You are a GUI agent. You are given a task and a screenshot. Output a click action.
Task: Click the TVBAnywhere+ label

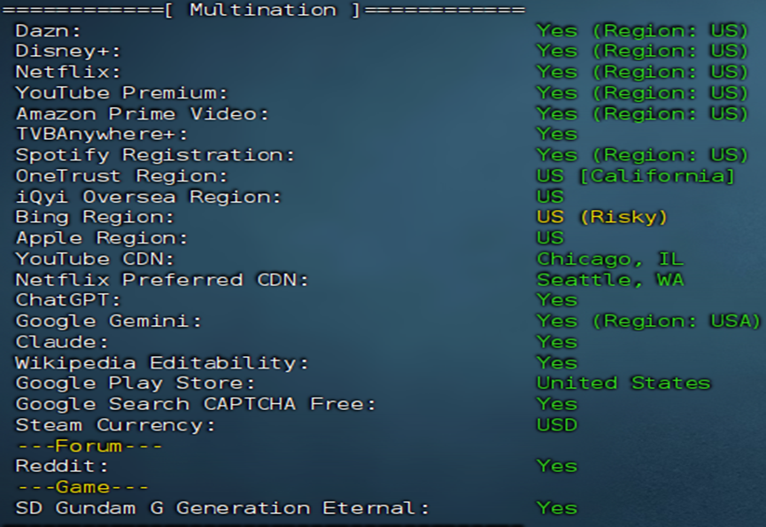pyautogui.click(x=102, y=135)
